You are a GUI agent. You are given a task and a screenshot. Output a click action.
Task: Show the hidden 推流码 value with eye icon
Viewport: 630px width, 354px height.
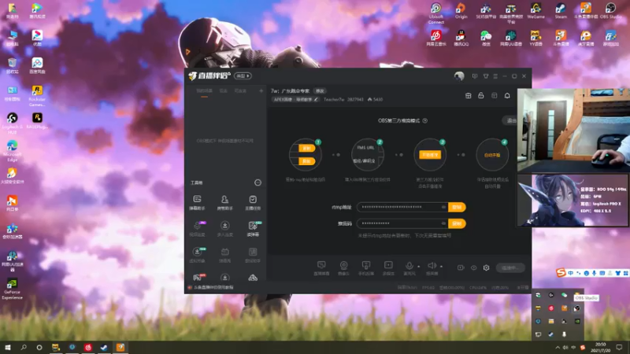click(x=443, y=223)
